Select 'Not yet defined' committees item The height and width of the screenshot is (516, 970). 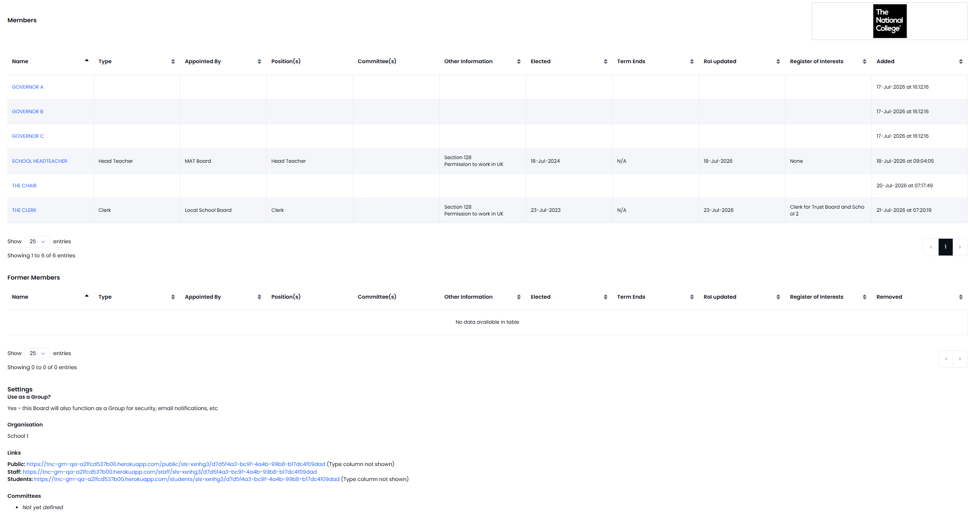click(x=43, y=507)
